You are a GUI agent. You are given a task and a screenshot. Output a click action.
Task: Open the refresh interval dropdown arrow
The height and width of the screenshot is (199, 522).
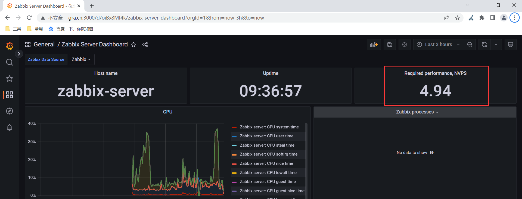tap(496, 45)
